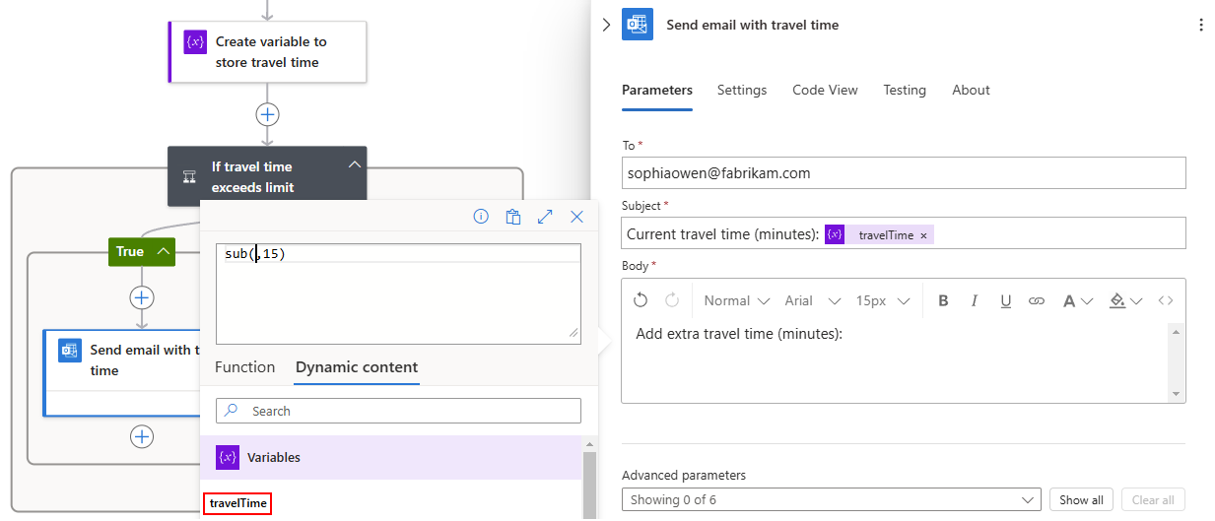Open the Advanced parameters dropdown
The image size is (1215, 521).
click(831, 499)
